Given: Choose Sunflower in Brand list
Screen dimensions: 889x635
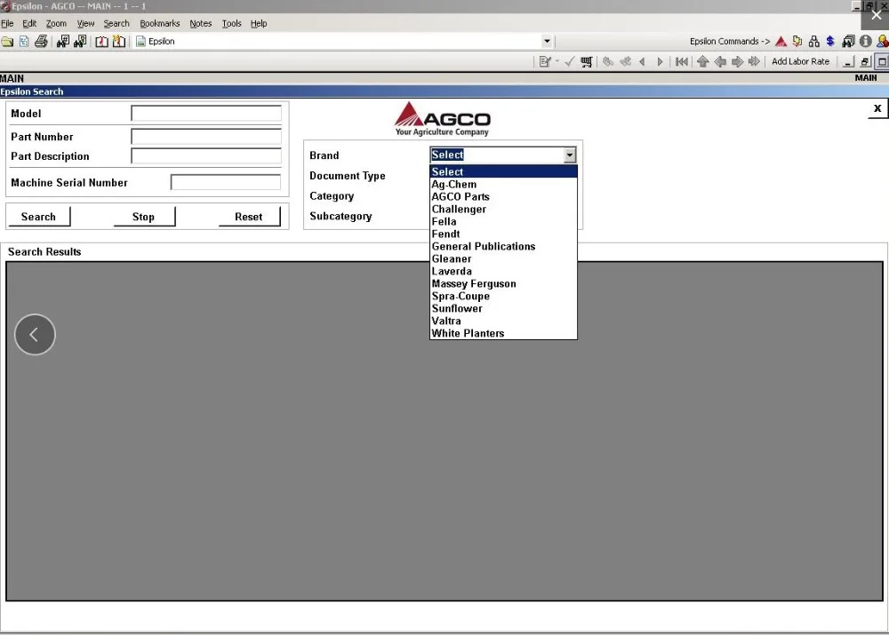Looking at the screenshot, I should (x=503, y=309).
